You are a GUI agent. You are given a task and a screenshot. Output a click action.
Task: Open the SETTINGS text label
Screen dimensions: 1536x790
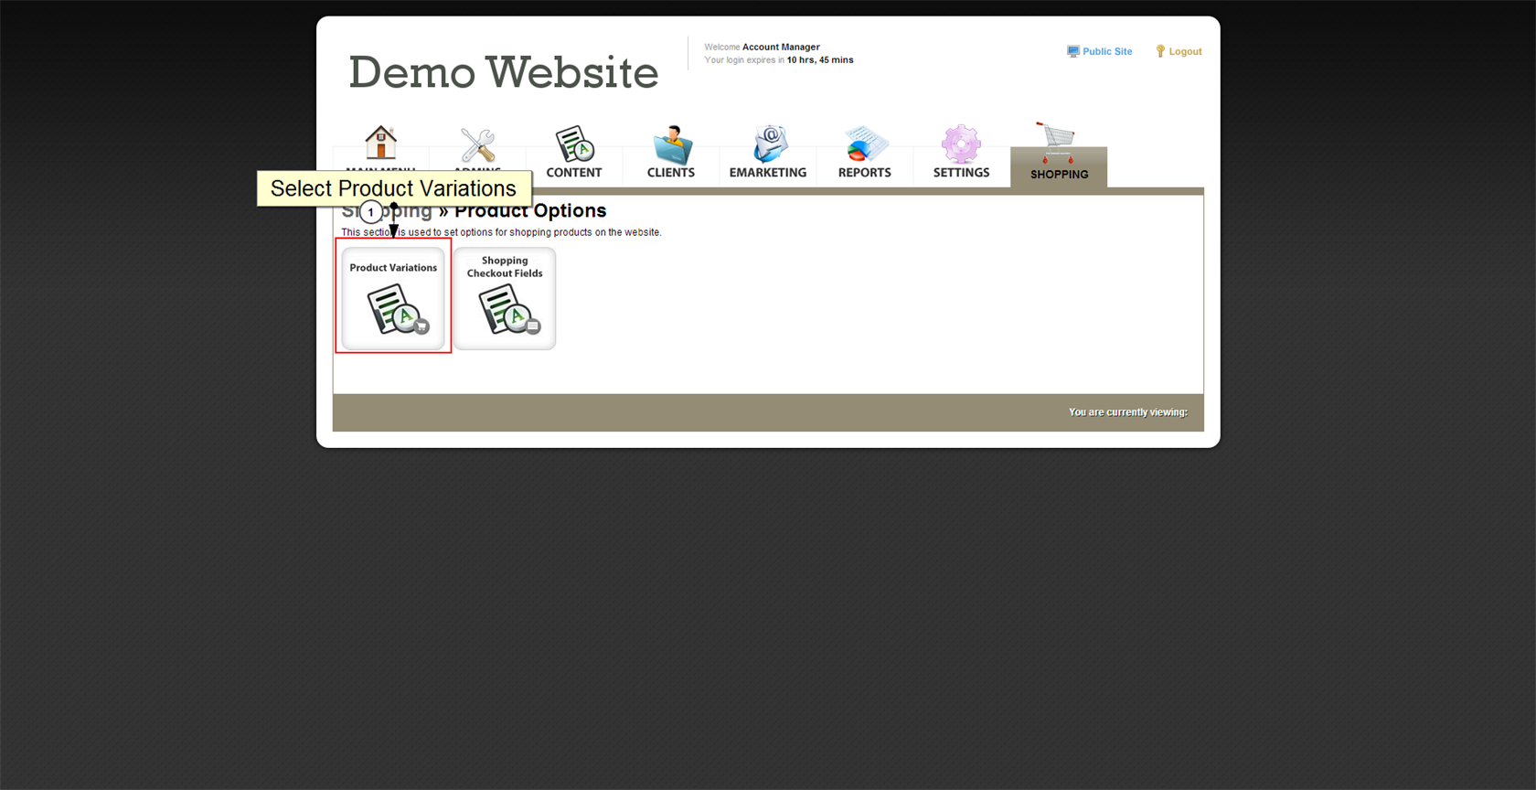coord(961,173)
